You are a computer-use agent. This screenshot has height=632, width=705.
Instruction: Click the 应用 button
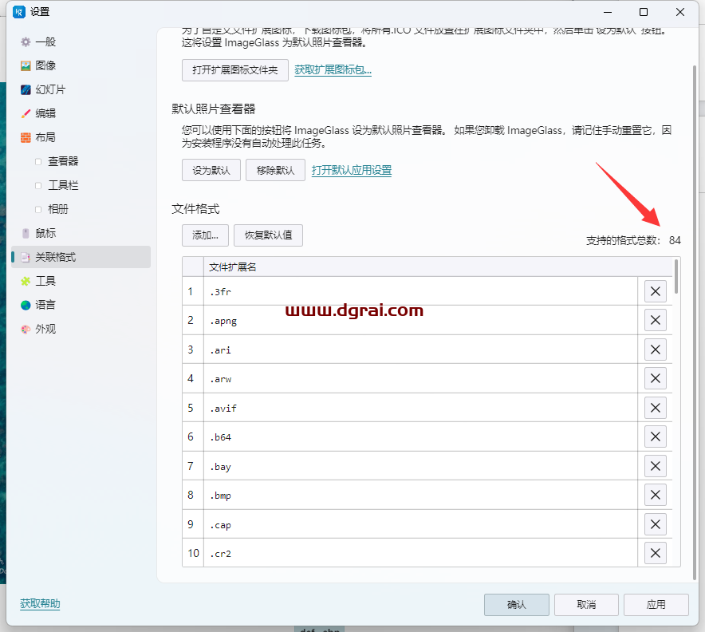[x=656, y=605]
